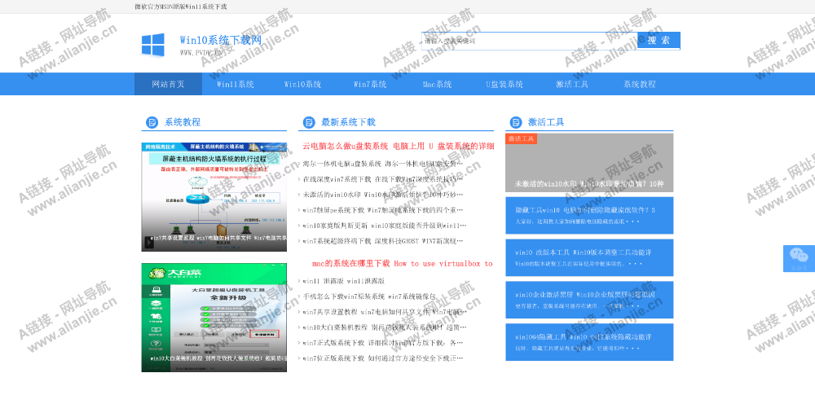Open gray card 未激活的win10水印
Viewport: 815px width, 395px height.
589,163
